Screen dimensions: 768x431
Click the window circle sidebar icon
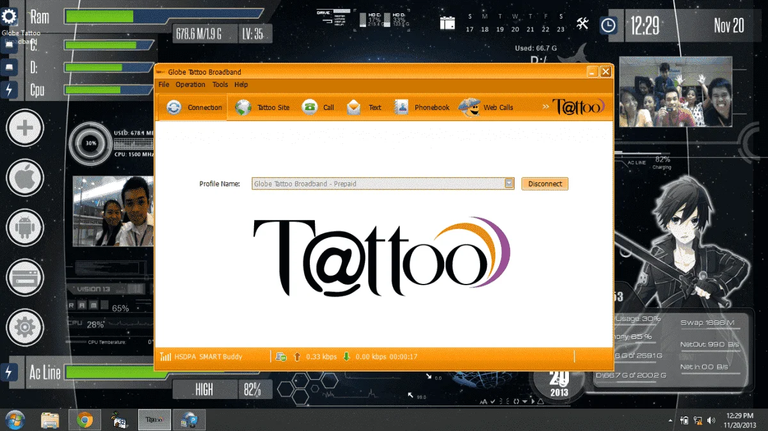click(x=25, y=278)
